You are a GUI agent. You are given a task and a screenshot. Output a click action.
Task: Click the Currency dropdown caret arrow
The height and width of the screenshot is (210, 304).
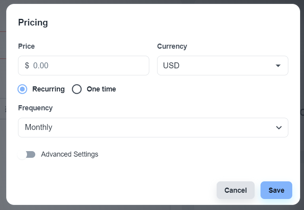278,66
